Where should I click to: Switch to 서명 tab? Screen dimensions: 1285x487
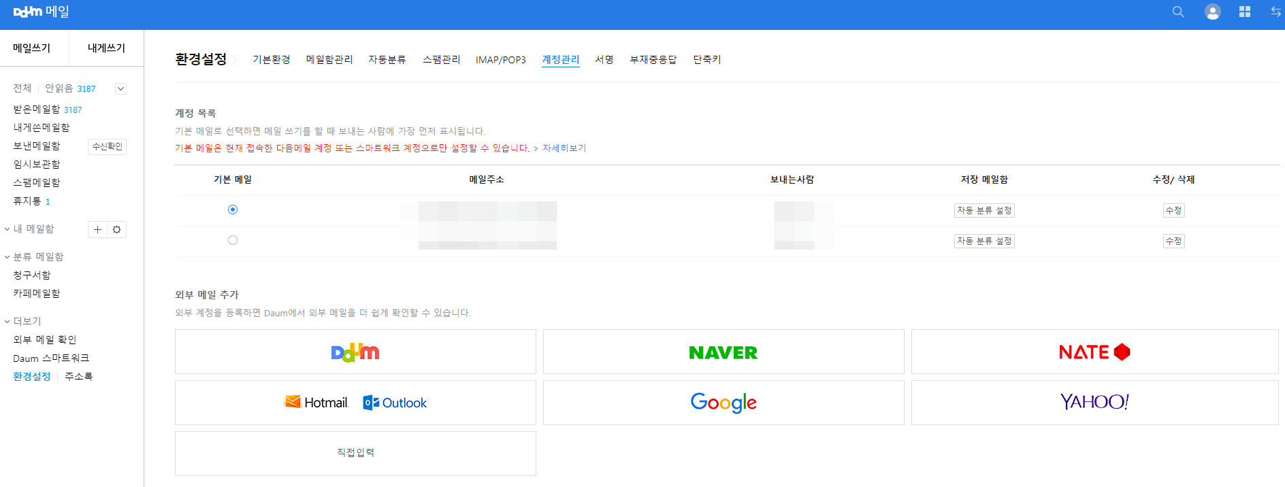tap(604, 60)
